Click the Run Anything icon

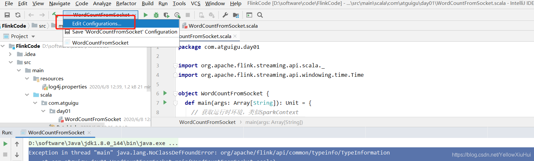click(x=249, y=15)
